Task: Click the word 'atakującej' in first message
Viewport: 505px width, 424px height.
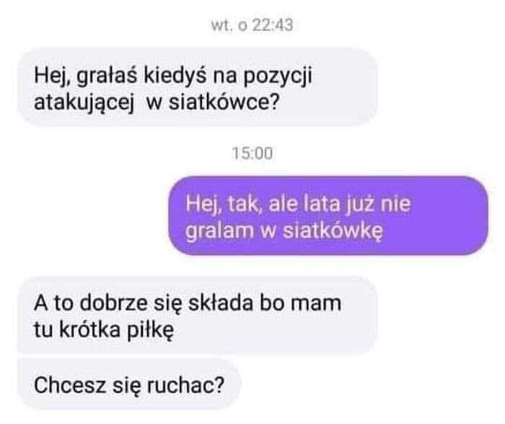Action: tap(84, 103)
